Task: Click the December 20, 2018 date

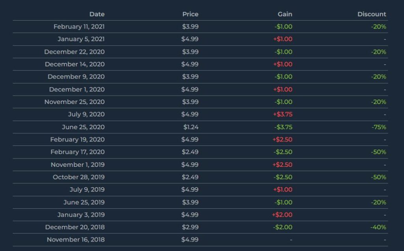Action: tap(75, 227)
